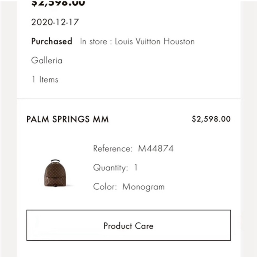Select the 2020-12-17 order date

pos(55,22)
